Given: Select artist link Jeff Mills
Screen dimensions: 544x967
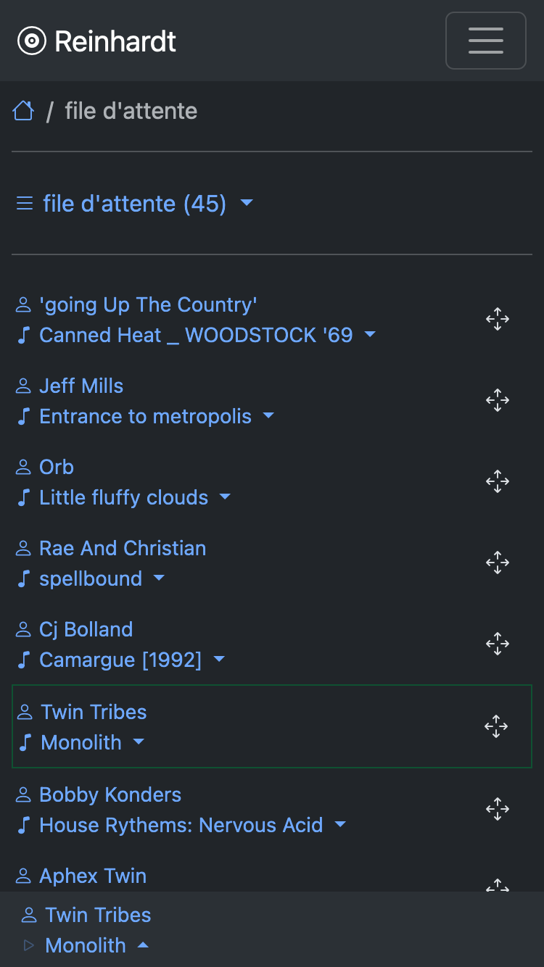Looking at the screenshot, I should 81,386.
